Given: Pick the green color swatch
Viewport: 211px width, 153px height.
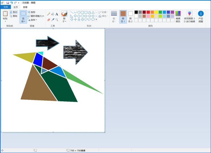Looking at the screenshot, I should click(x=160, y=12).
